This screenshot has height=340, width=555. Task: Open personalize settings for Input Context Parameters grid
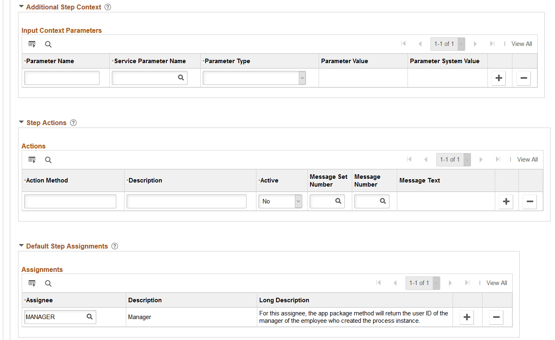32,44
